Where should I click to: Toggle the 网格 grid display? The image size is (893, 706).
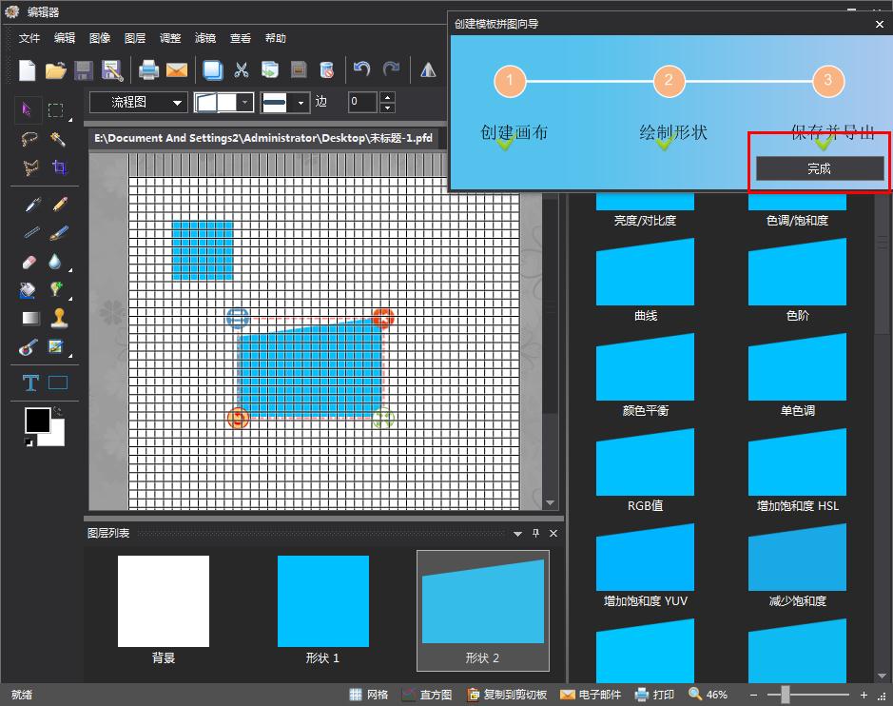pos(369,695)
